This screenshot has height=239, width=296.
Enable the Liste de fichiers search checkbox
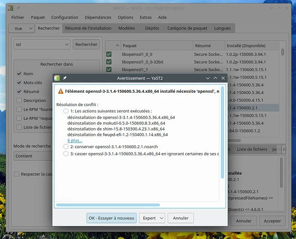19,127
